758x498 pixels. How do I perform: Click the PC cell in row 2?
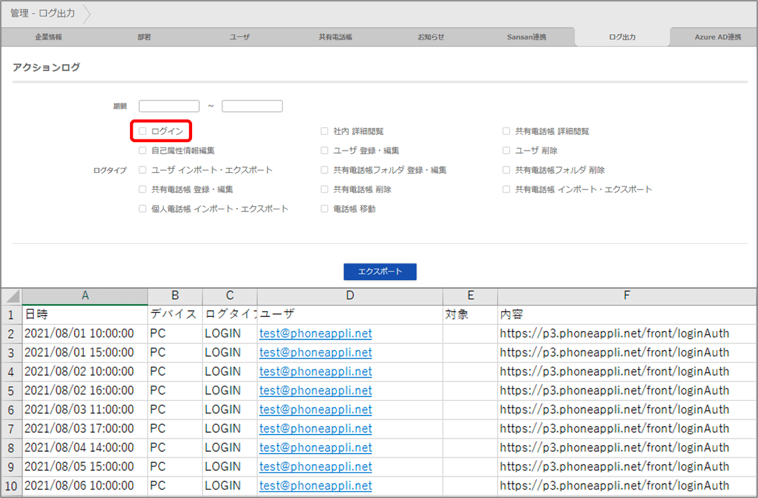click(x=175, y=334)
